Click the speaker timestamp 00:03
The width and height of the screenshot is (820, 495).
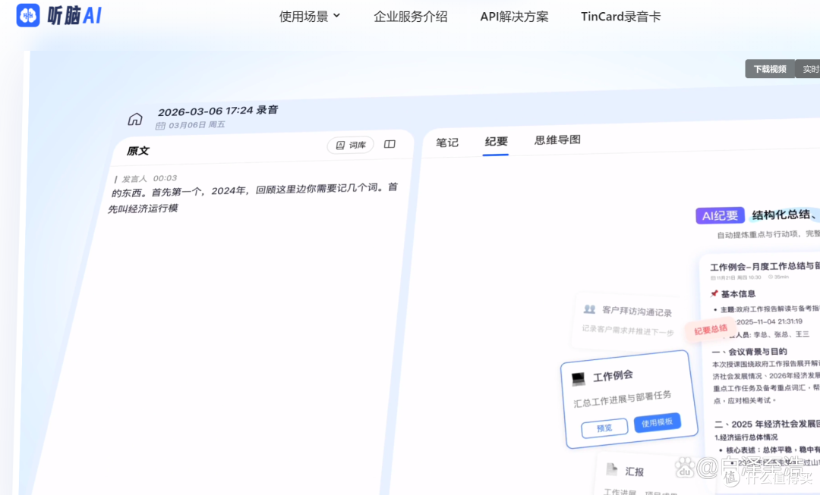tap(165, 178)
